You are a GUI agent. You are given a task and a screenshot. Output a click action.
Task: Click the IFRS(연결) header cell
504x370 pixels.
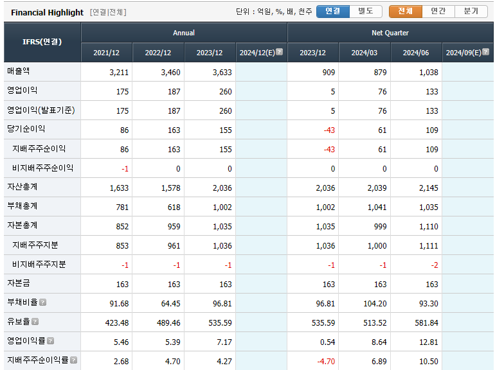click(42, 42)
